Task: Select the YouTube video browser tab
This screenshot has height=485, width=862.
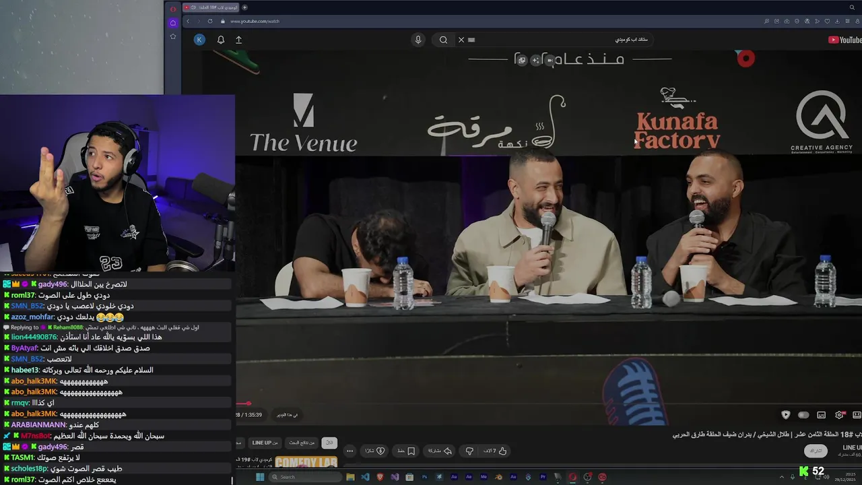Action: tap(211, 7)
